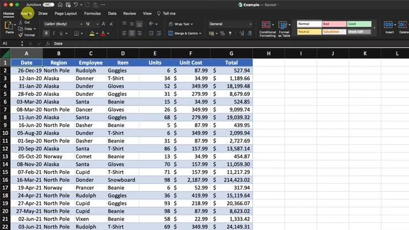This screenshot has width=409, height=230.
Task: Increase font size with larger A
Action: pos(104,24)
